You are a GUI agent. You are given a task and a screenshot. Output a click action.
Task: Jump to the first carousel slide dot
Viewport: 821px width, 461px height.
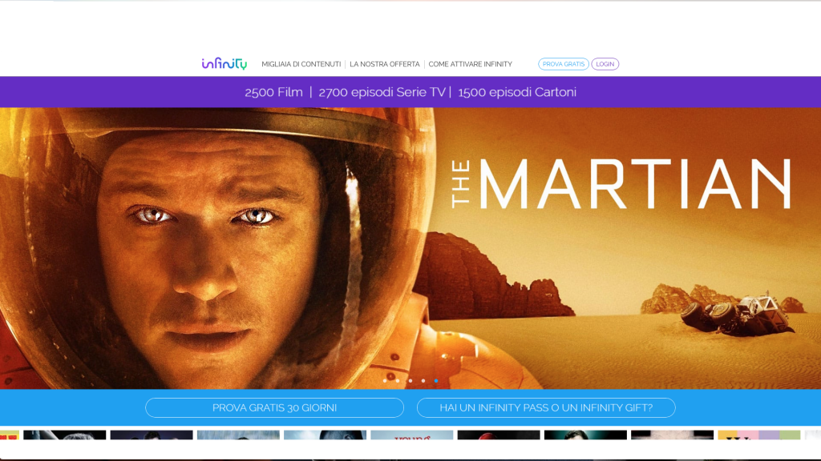pyautogui.click(x=384, y=381)
